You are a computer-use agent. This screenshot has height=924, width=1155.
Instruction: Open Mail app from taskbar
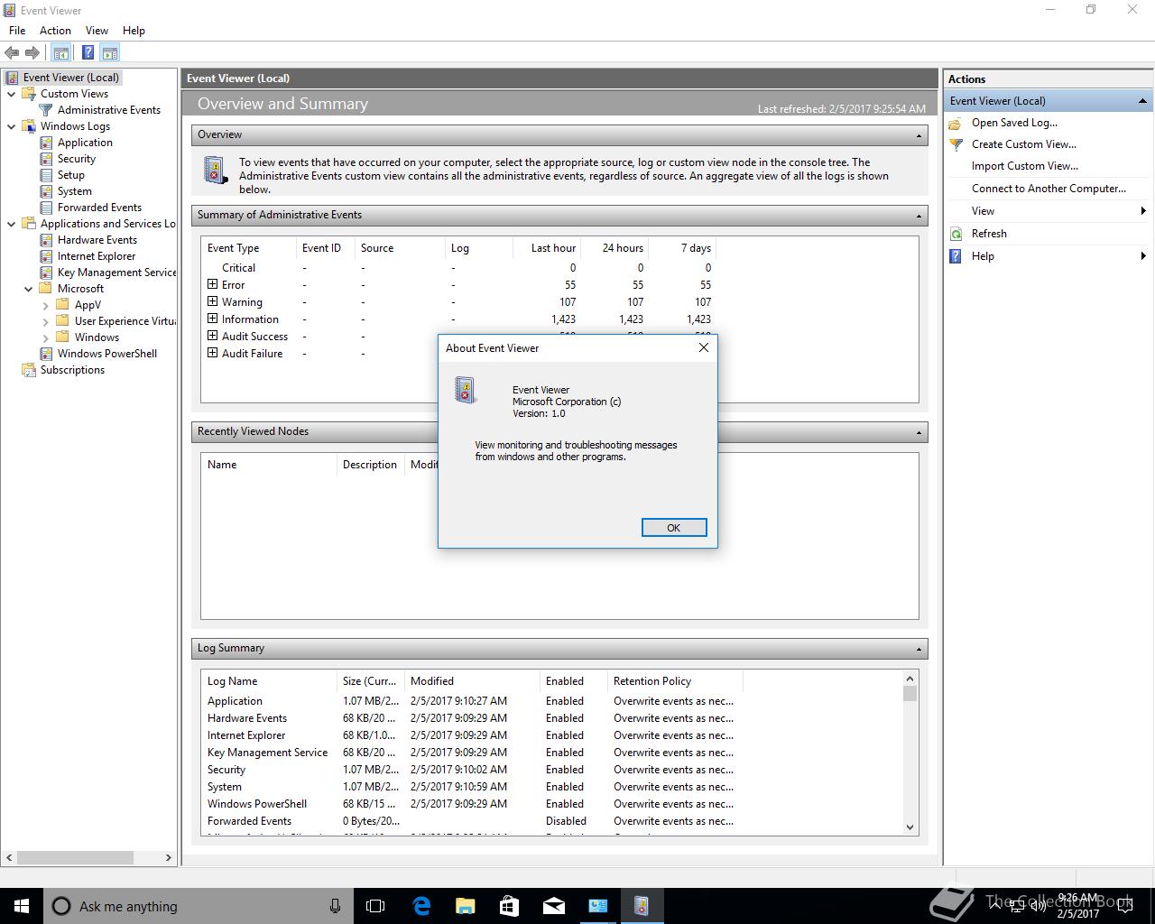click(x=554, y=906)
